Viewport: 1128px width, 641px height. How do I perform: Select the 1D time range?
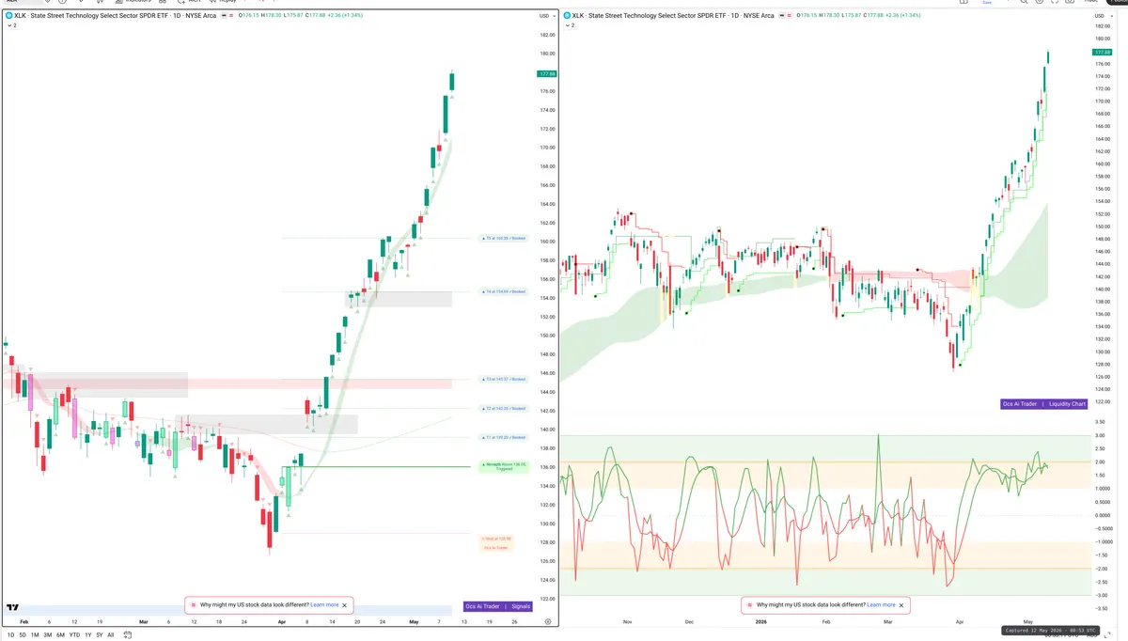click(10, 635)
